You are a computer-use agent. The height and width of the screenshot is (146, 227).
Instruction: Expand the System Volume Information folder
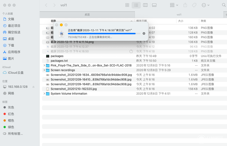click(x=44, y=94)
